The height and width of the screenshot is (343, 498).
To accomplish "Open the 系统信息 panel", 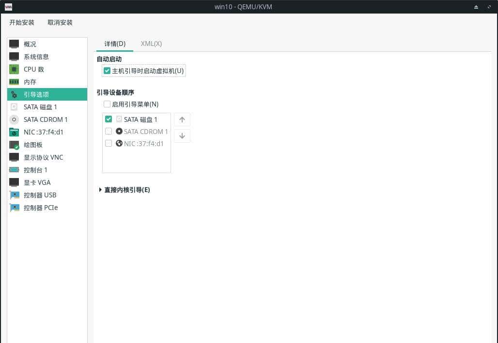I will coord(36,57).
